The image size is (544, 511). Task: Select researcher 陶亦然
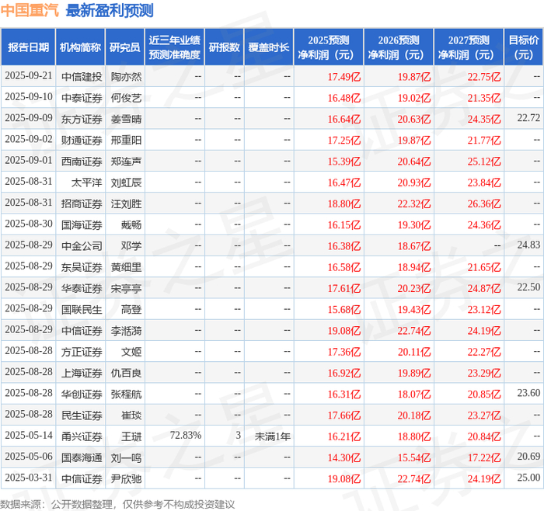click(126, 77)
